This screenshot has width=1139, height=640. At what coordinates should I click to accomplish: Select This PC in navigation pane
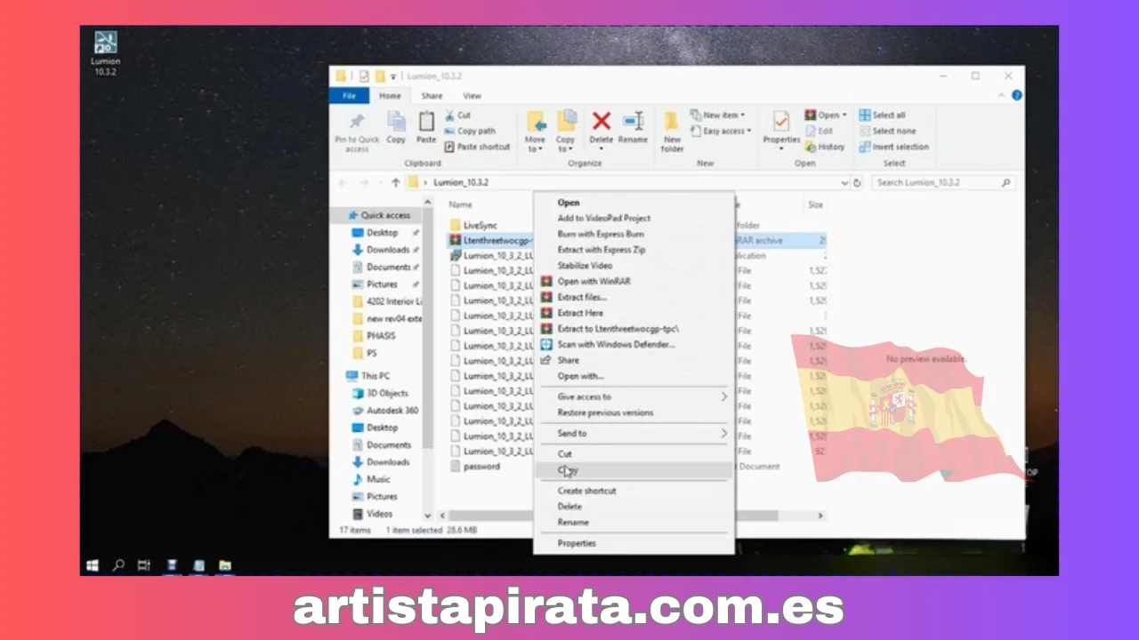368,376
